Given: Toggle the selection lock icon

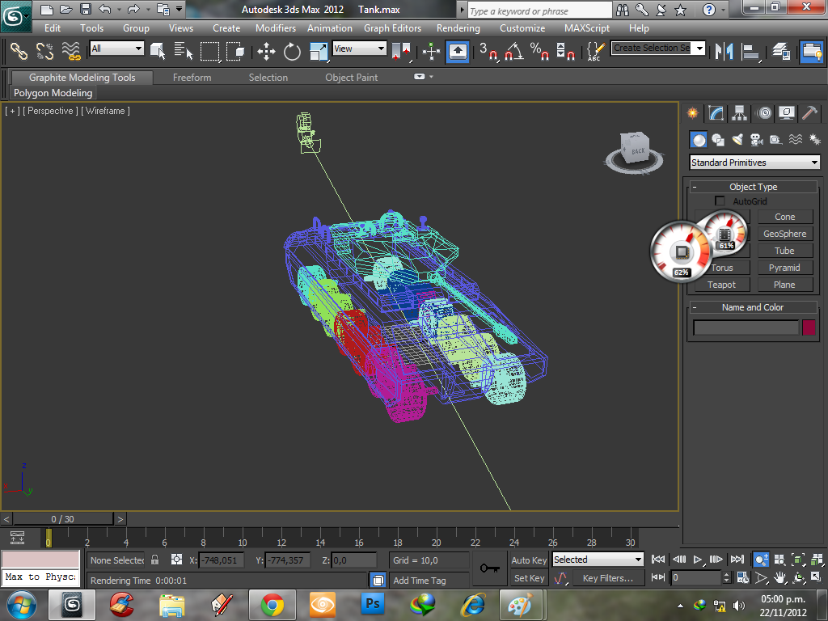Looking at the screenshot, I should coord(154,560).
